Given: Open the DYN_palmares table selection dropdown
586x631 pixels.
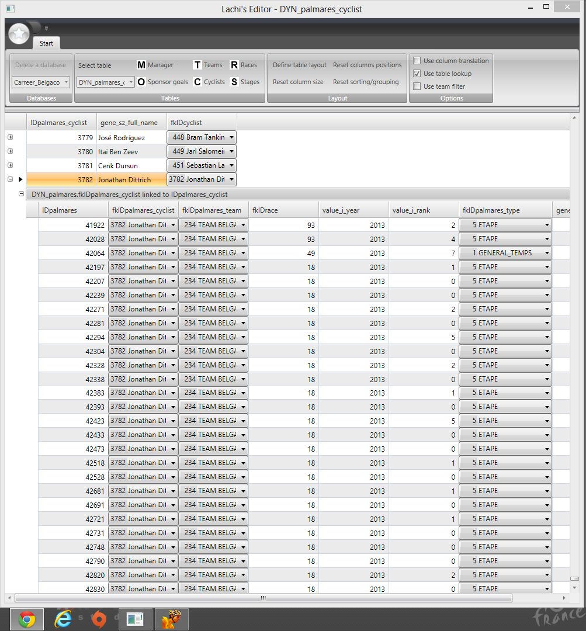Looking at the screenshot, I should coord(106,82).
